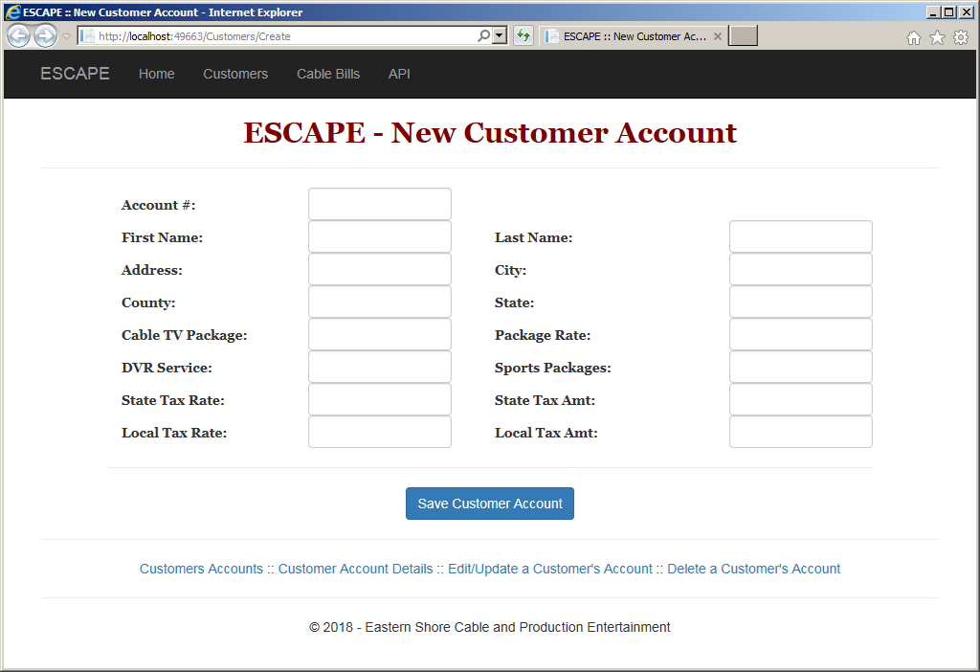Open Customers in the navigation bar
This screenshot has width=980, height=672.
coord(235,74)
